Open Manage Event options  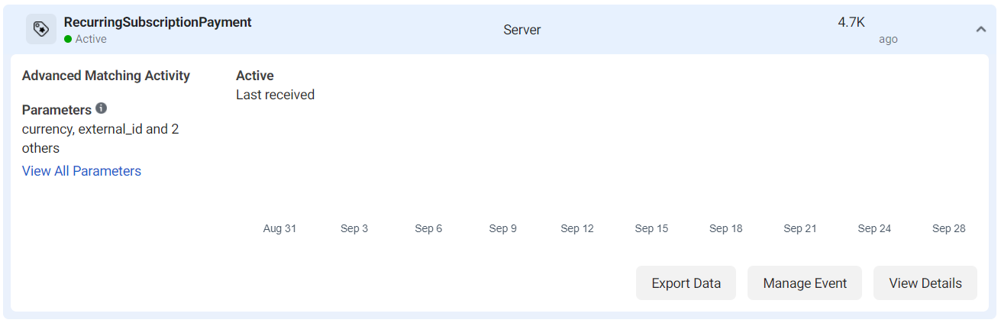805,283
